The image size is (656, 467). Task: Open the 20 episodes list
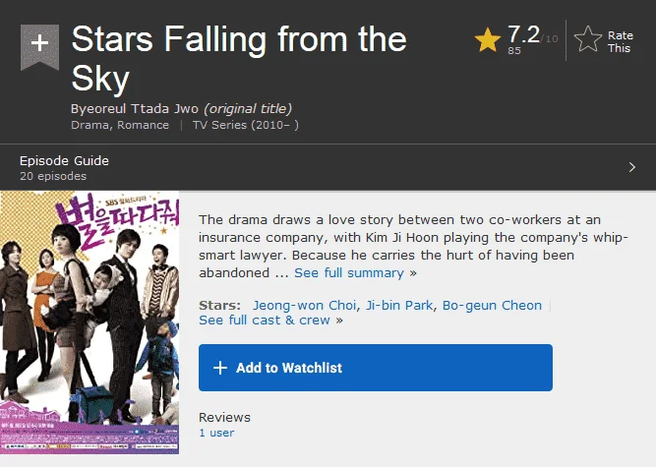(x=53, y=176)
